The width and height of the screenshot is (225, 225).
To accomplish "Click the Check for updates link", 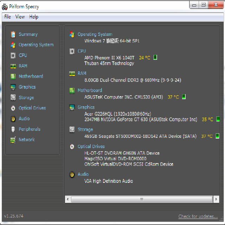I will 198,217.
